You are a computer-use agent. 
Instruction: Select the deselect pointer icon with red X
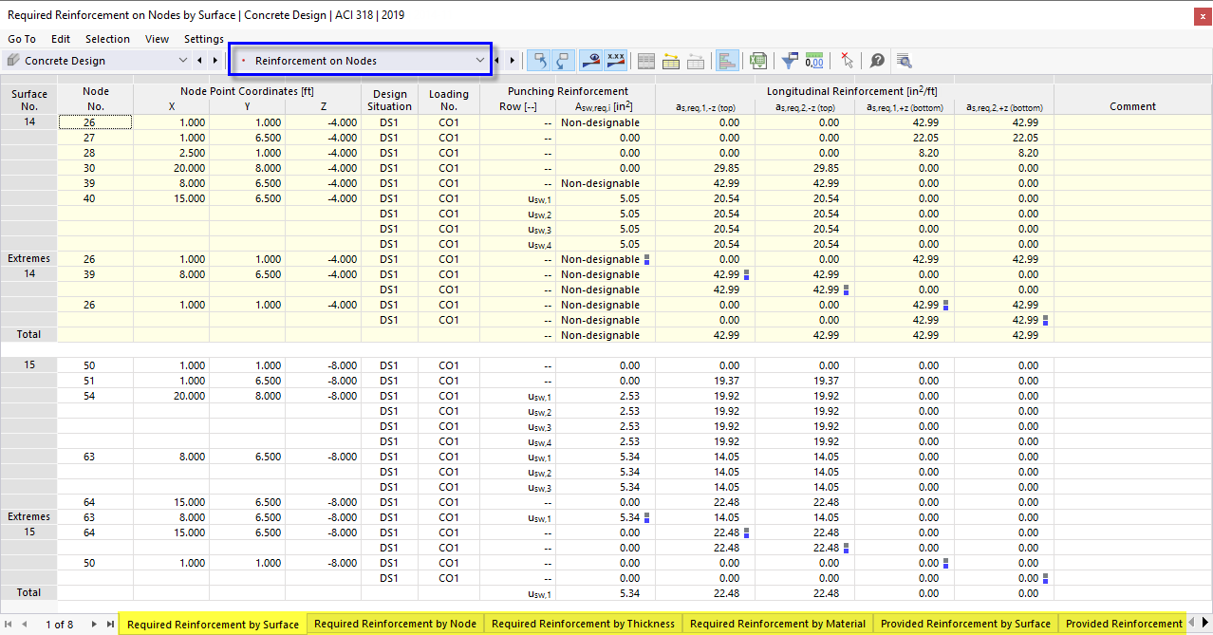pyautogui.click(x=847, y=60)
